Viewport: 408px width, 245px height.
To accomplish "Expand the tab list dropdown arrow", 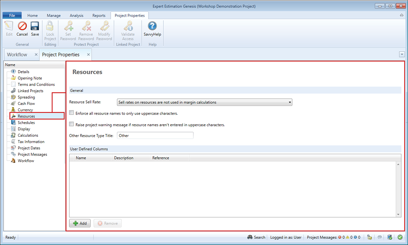I will [402, 55].
